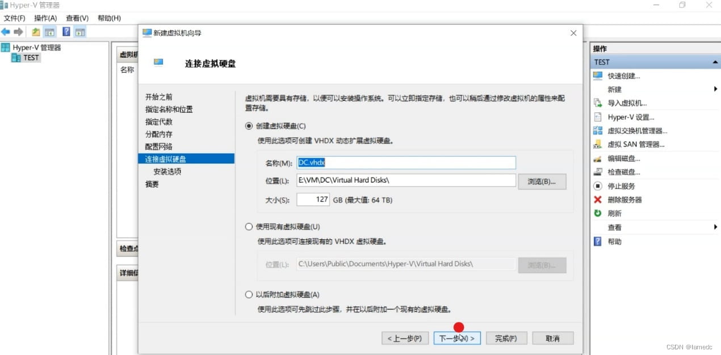Click the 编辑磁盘 icon in actions pane
Image resolution: width=721 pixels, height=355 pixels.
(597, 158)
